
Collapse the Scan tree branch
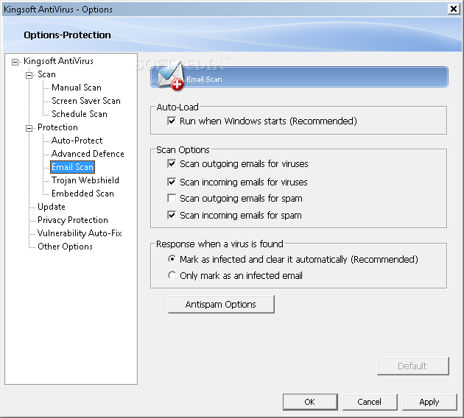29,75
